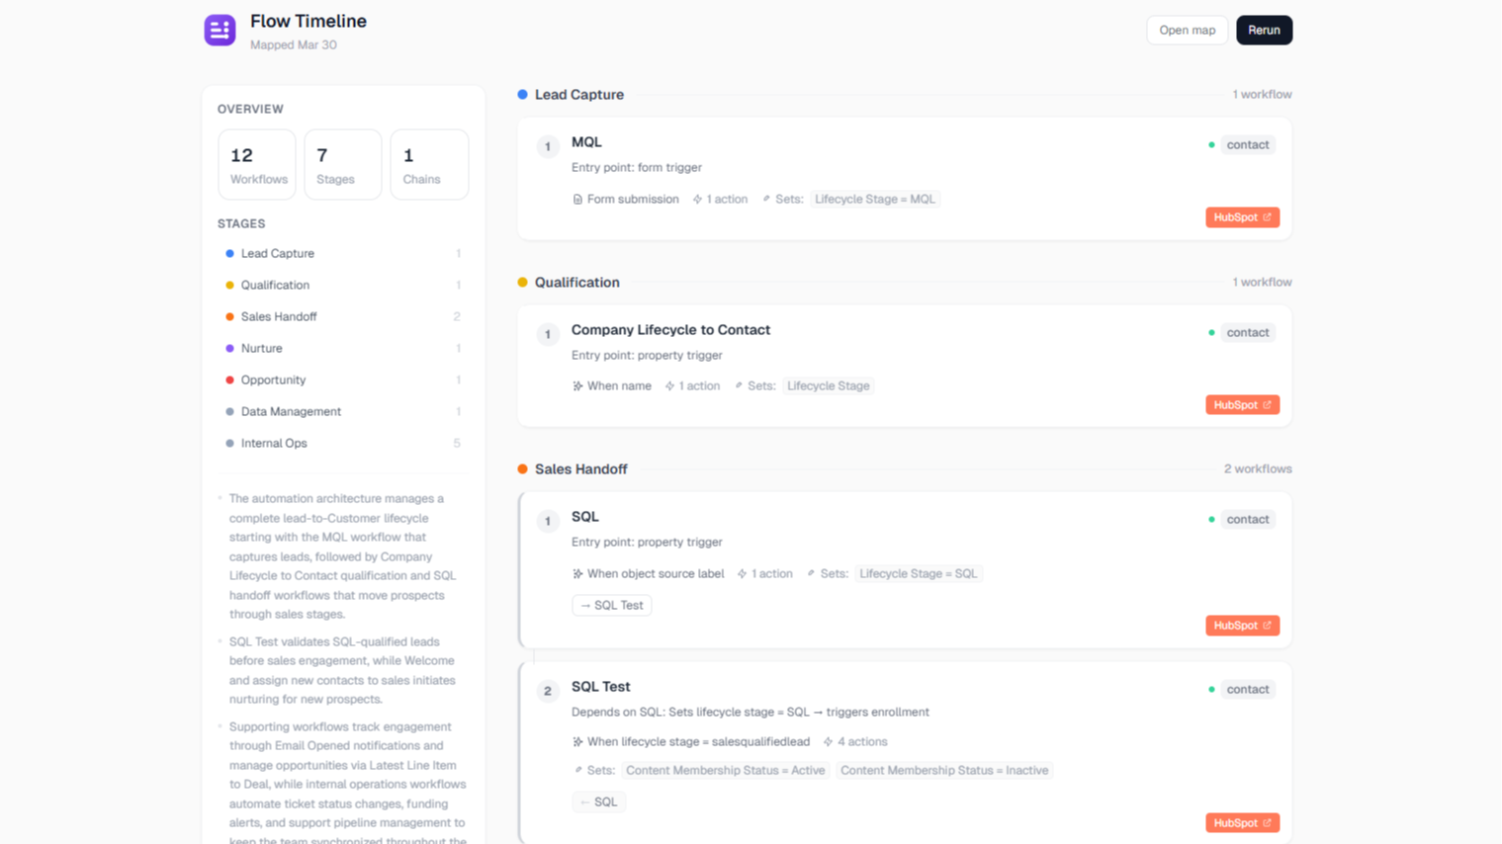Viewport: 1502px width, 844px height.
Task: Jump to Internal Ops stage
Action: 274,444
